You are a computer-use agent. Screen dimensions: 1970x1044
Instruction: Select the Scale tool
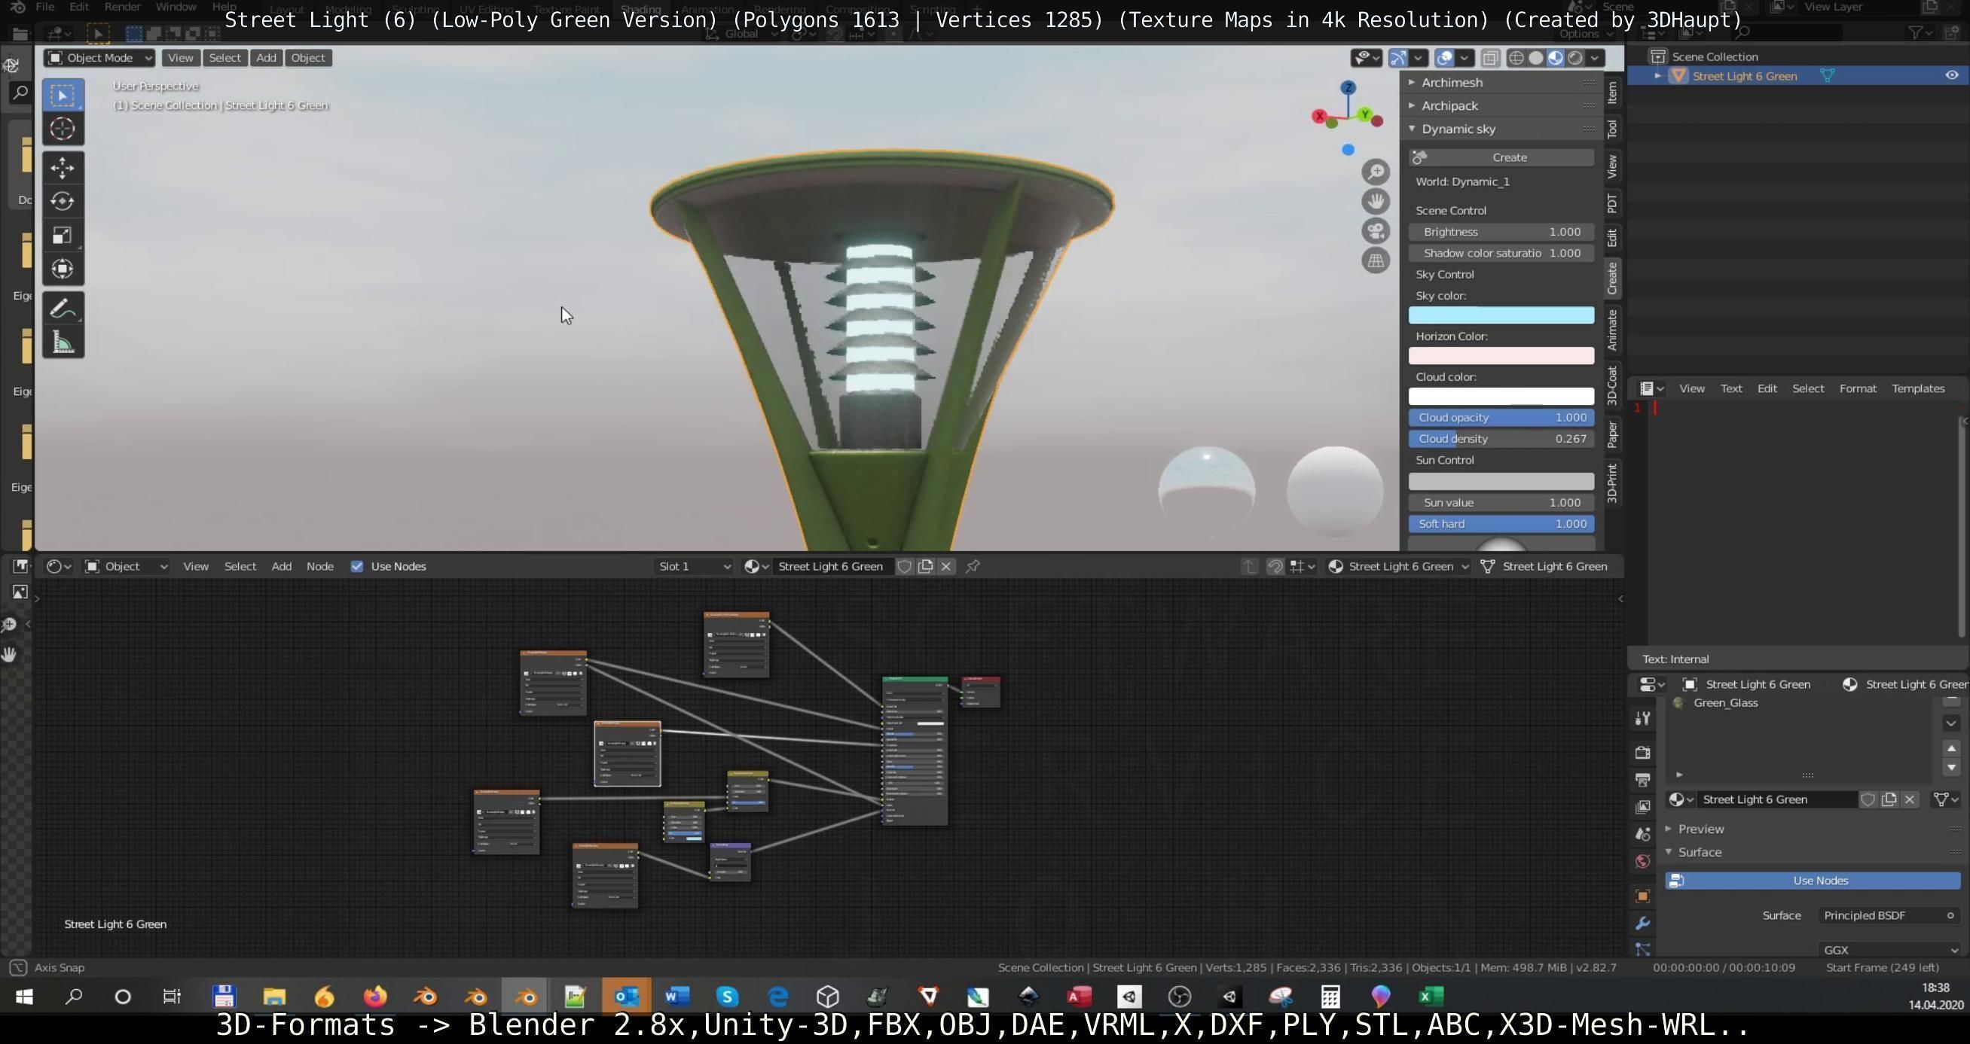click(63, 235)
